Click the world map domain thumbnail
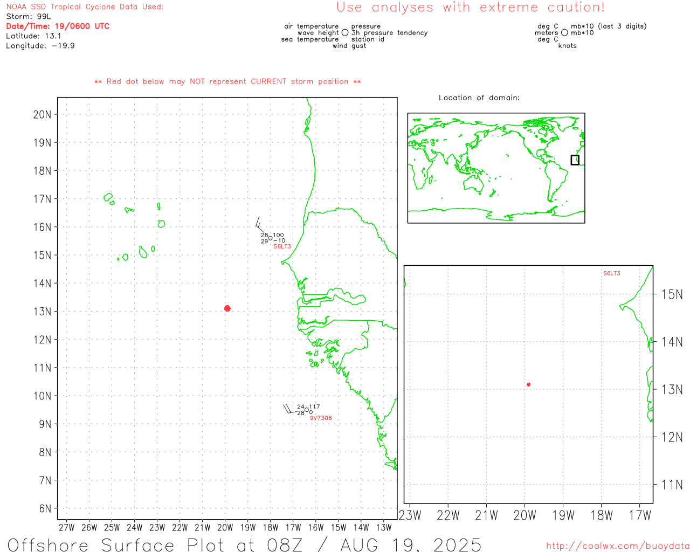Image resolution: width=690 pixels, height=552 pixels. click(x=496, y=168)
